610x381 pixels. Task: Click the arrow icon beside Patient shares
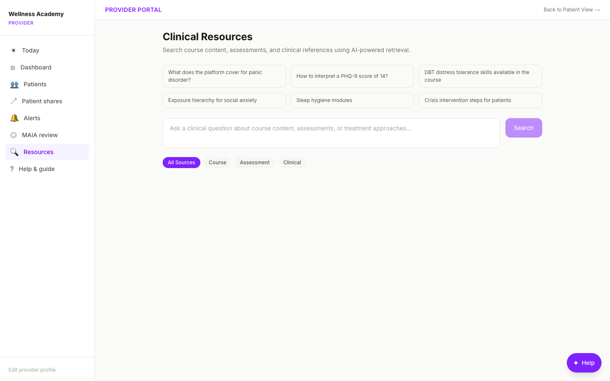tap(14, 101)
